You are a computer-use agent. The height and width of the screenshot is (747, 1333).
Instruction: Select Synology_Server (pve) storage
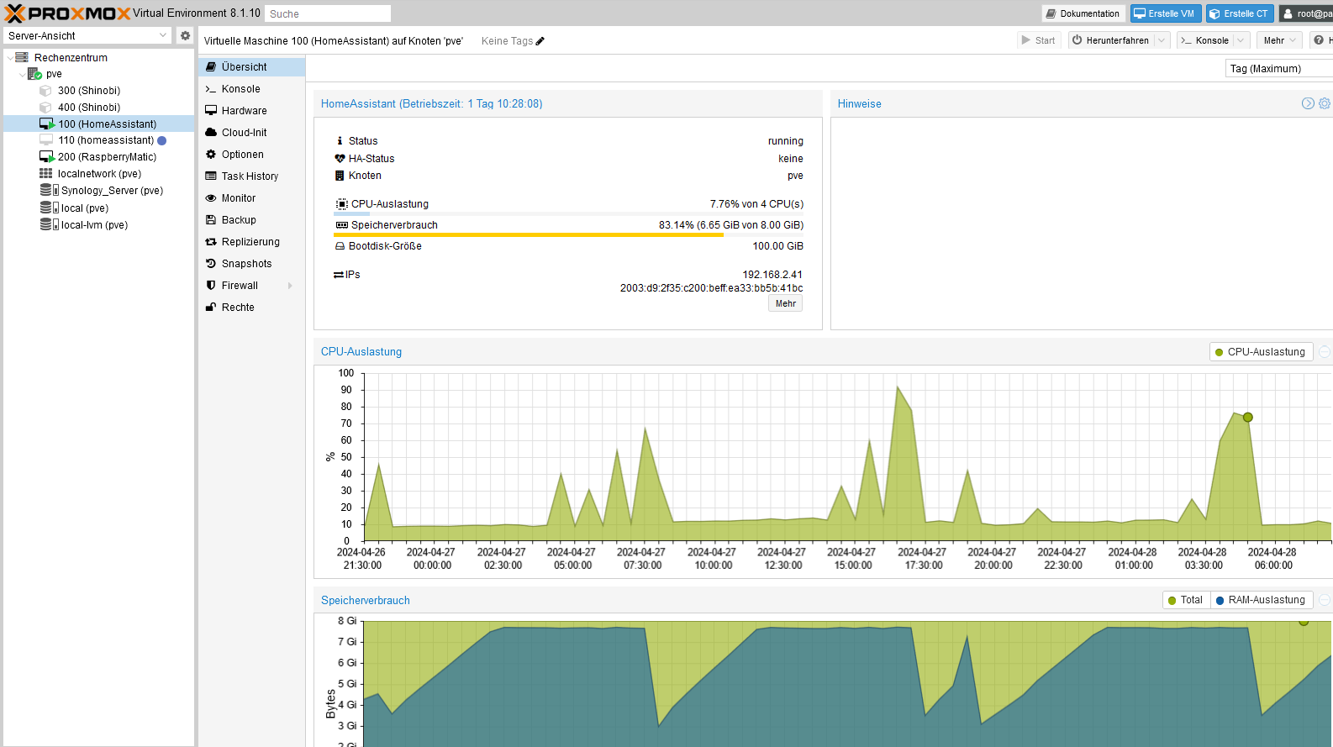112,191
